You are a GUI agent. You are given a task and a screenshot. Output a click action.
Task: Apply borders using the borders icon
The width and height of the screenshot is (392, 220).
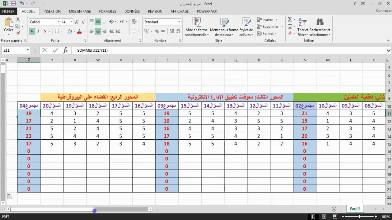point(57,31)
